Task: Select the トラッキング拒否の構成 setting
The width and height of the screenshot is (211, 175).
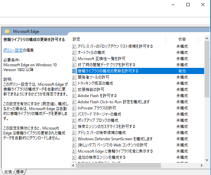Action: (x=95, y=83)
